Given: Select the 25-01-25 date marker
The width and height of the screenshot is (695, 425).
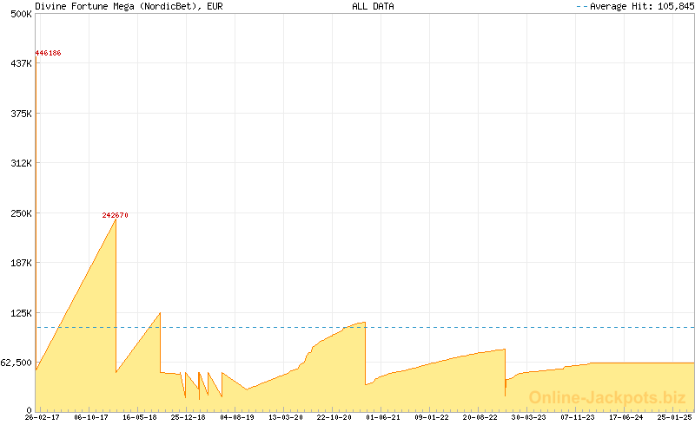Looking at the screenshot, I should point(675,417).
